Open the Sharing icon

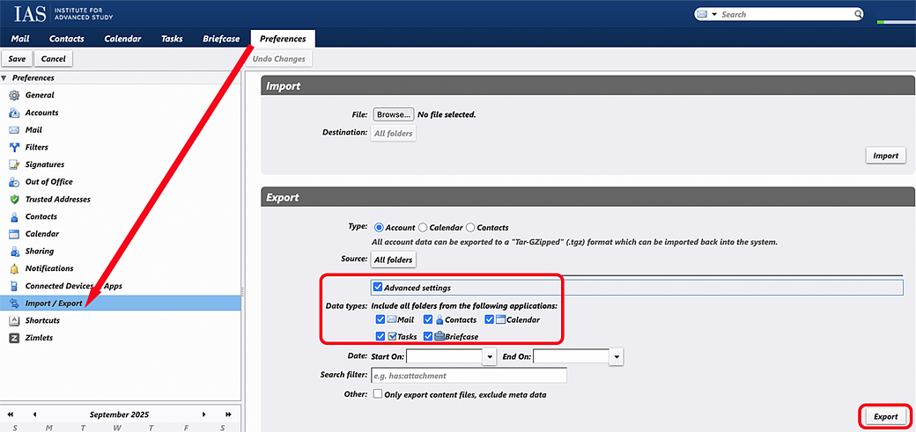point(15,251)
